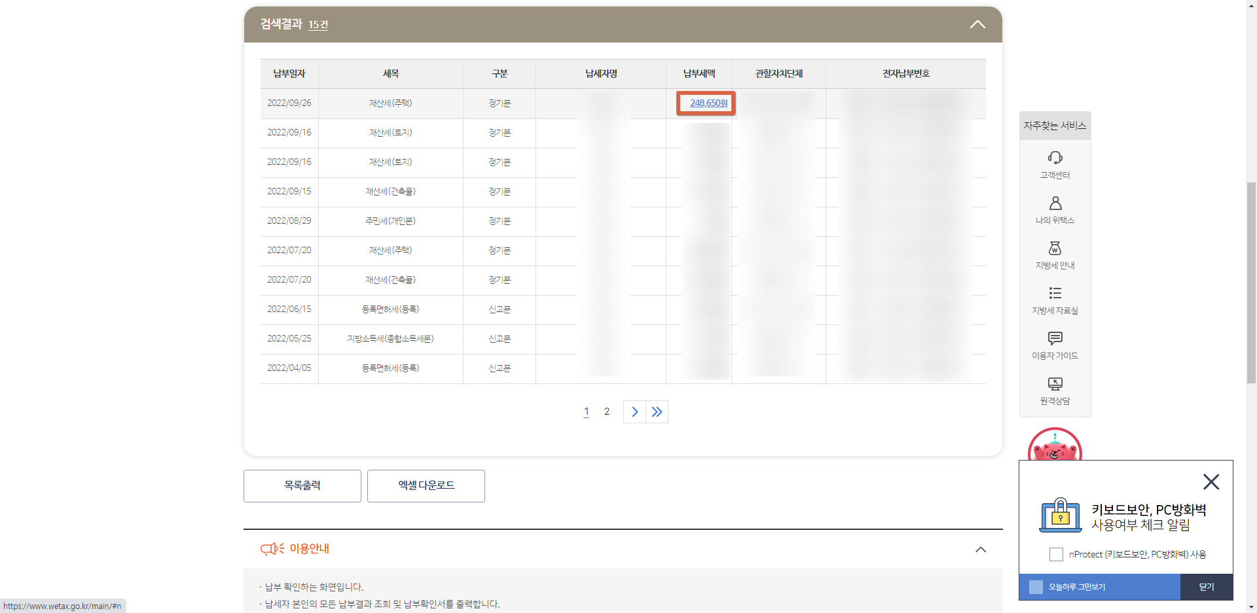
Task: Click 등록면허세(등록) cell dated 2022/06/15
Action: 391,309
